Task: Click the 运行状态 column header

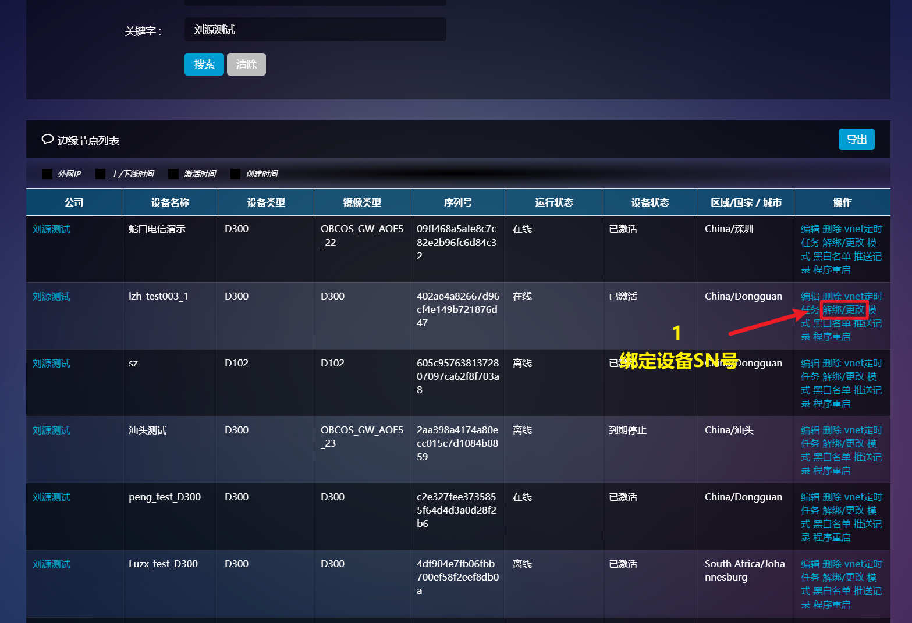Action: point(553,202)
